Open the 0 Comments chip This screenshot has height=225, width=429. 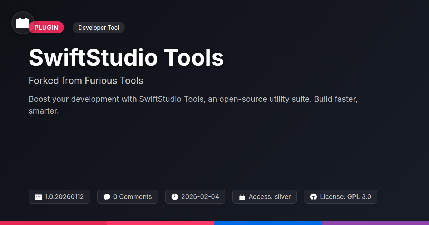[x=128, y=197]
